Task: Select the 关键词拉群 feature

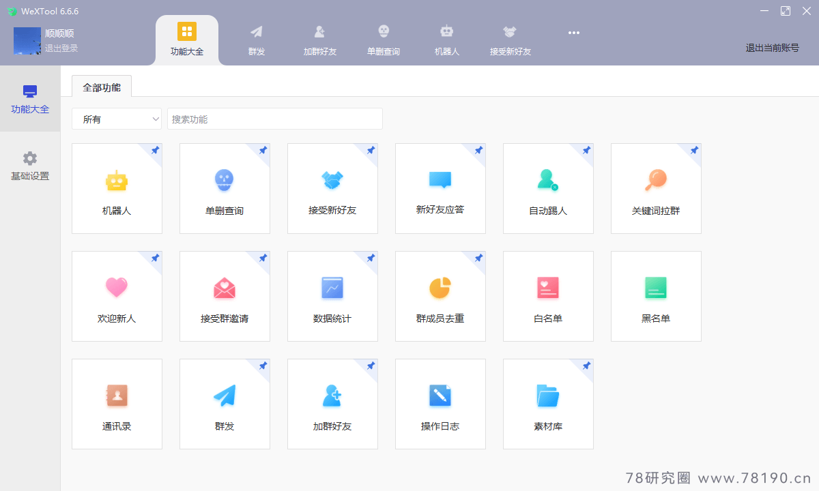Action: coord(656,188)
